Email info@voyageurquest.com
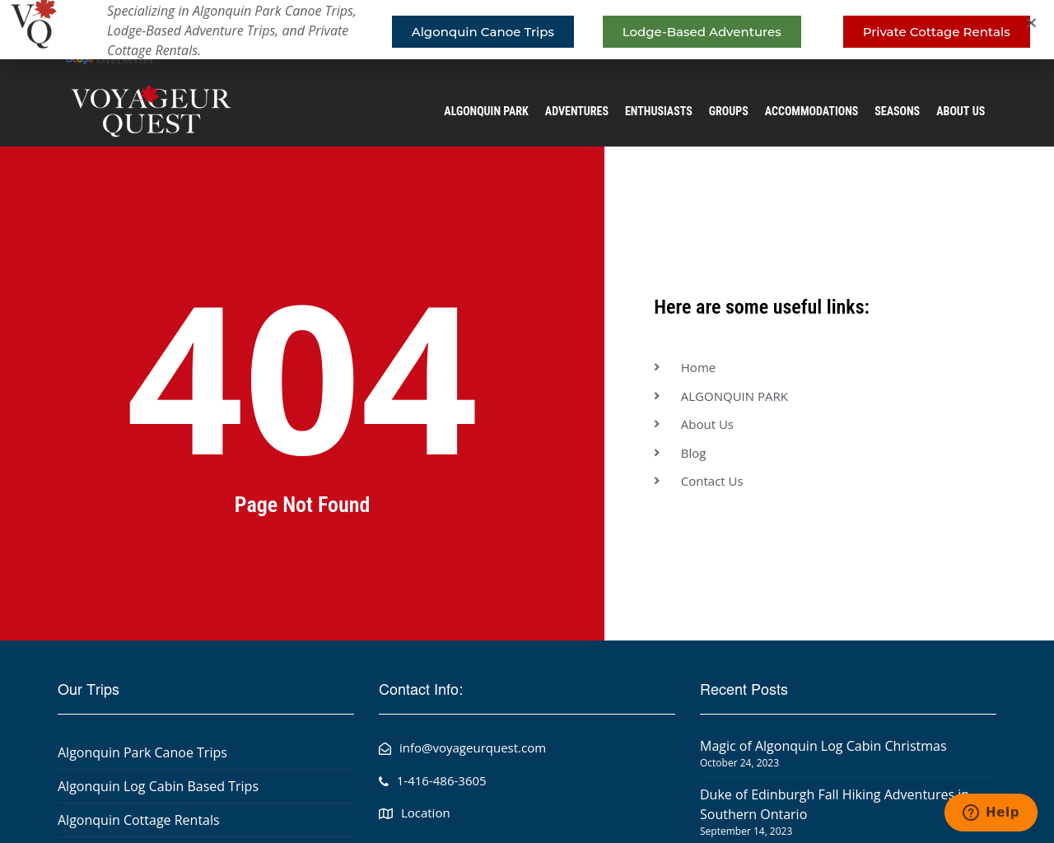The height and width of the screenshot is (843, 1054). click(473, 748)
